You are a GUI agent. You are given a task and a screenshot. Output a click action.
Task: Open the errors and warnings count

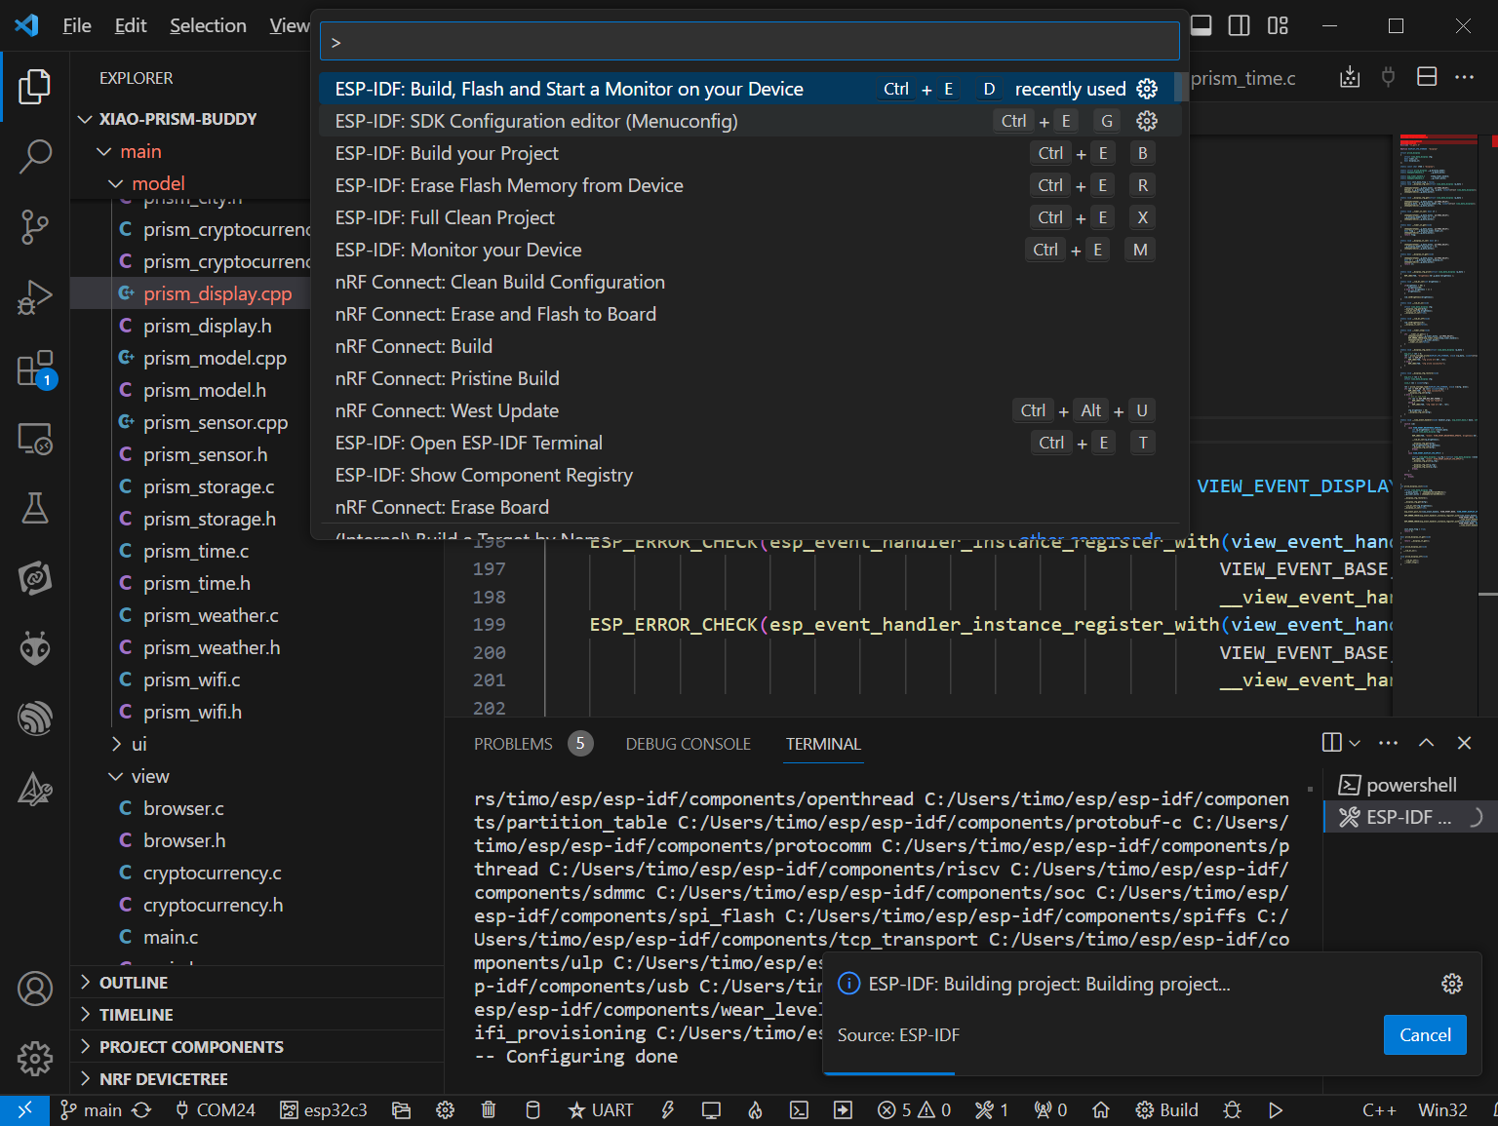914,1109
